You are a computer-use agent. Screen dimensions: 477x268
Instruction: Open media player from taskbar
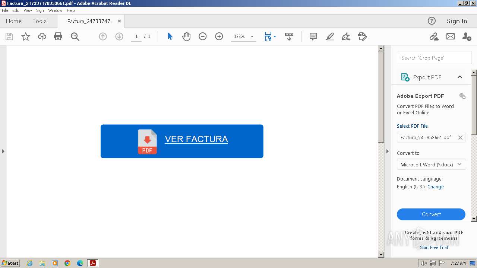point(55,263)
